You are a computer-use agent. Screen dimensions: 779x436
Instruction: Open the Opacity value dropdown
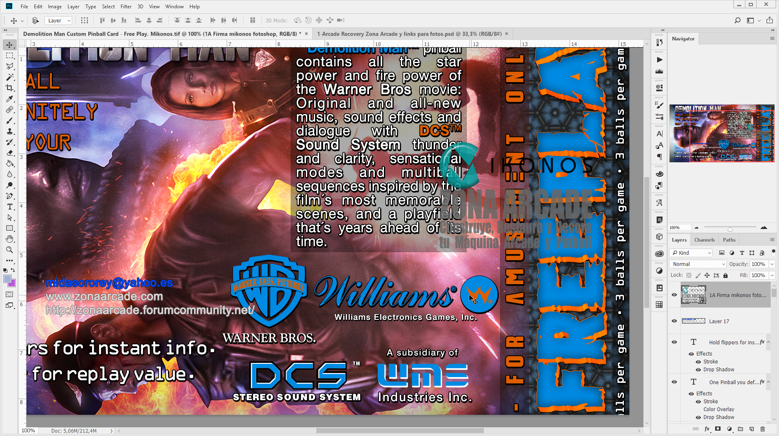772,264
